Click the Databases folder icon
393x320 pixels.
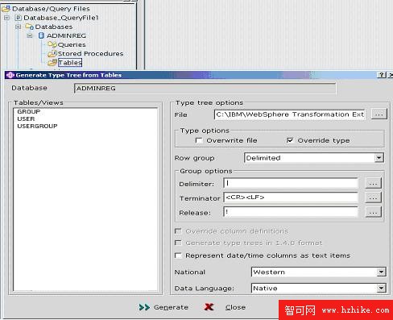point(29,27)
